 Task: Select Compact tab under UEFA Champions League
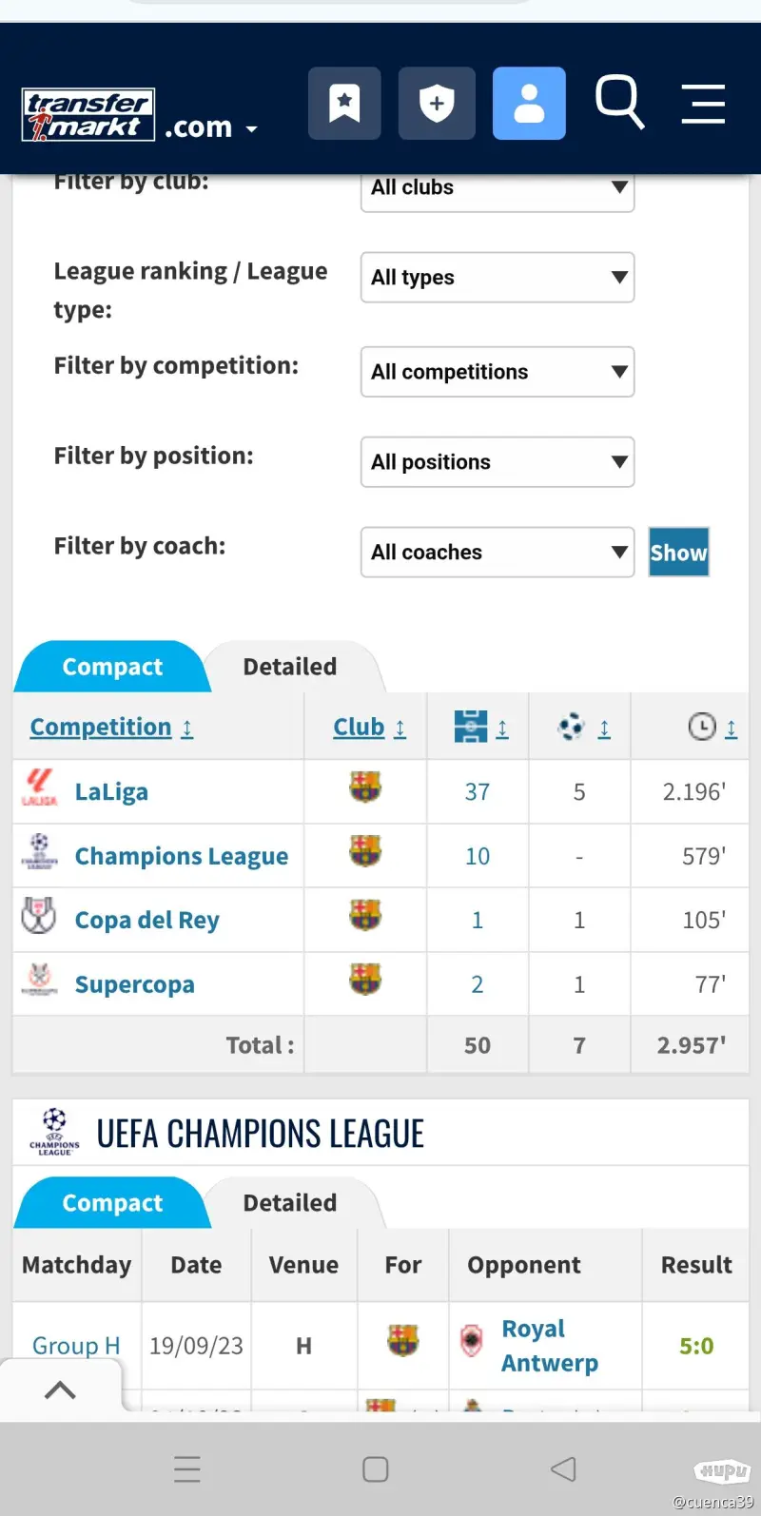[x=112, y=1203]
